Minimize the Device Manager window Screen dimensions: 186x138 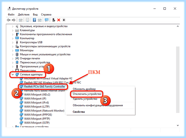[x=154, y=9]
